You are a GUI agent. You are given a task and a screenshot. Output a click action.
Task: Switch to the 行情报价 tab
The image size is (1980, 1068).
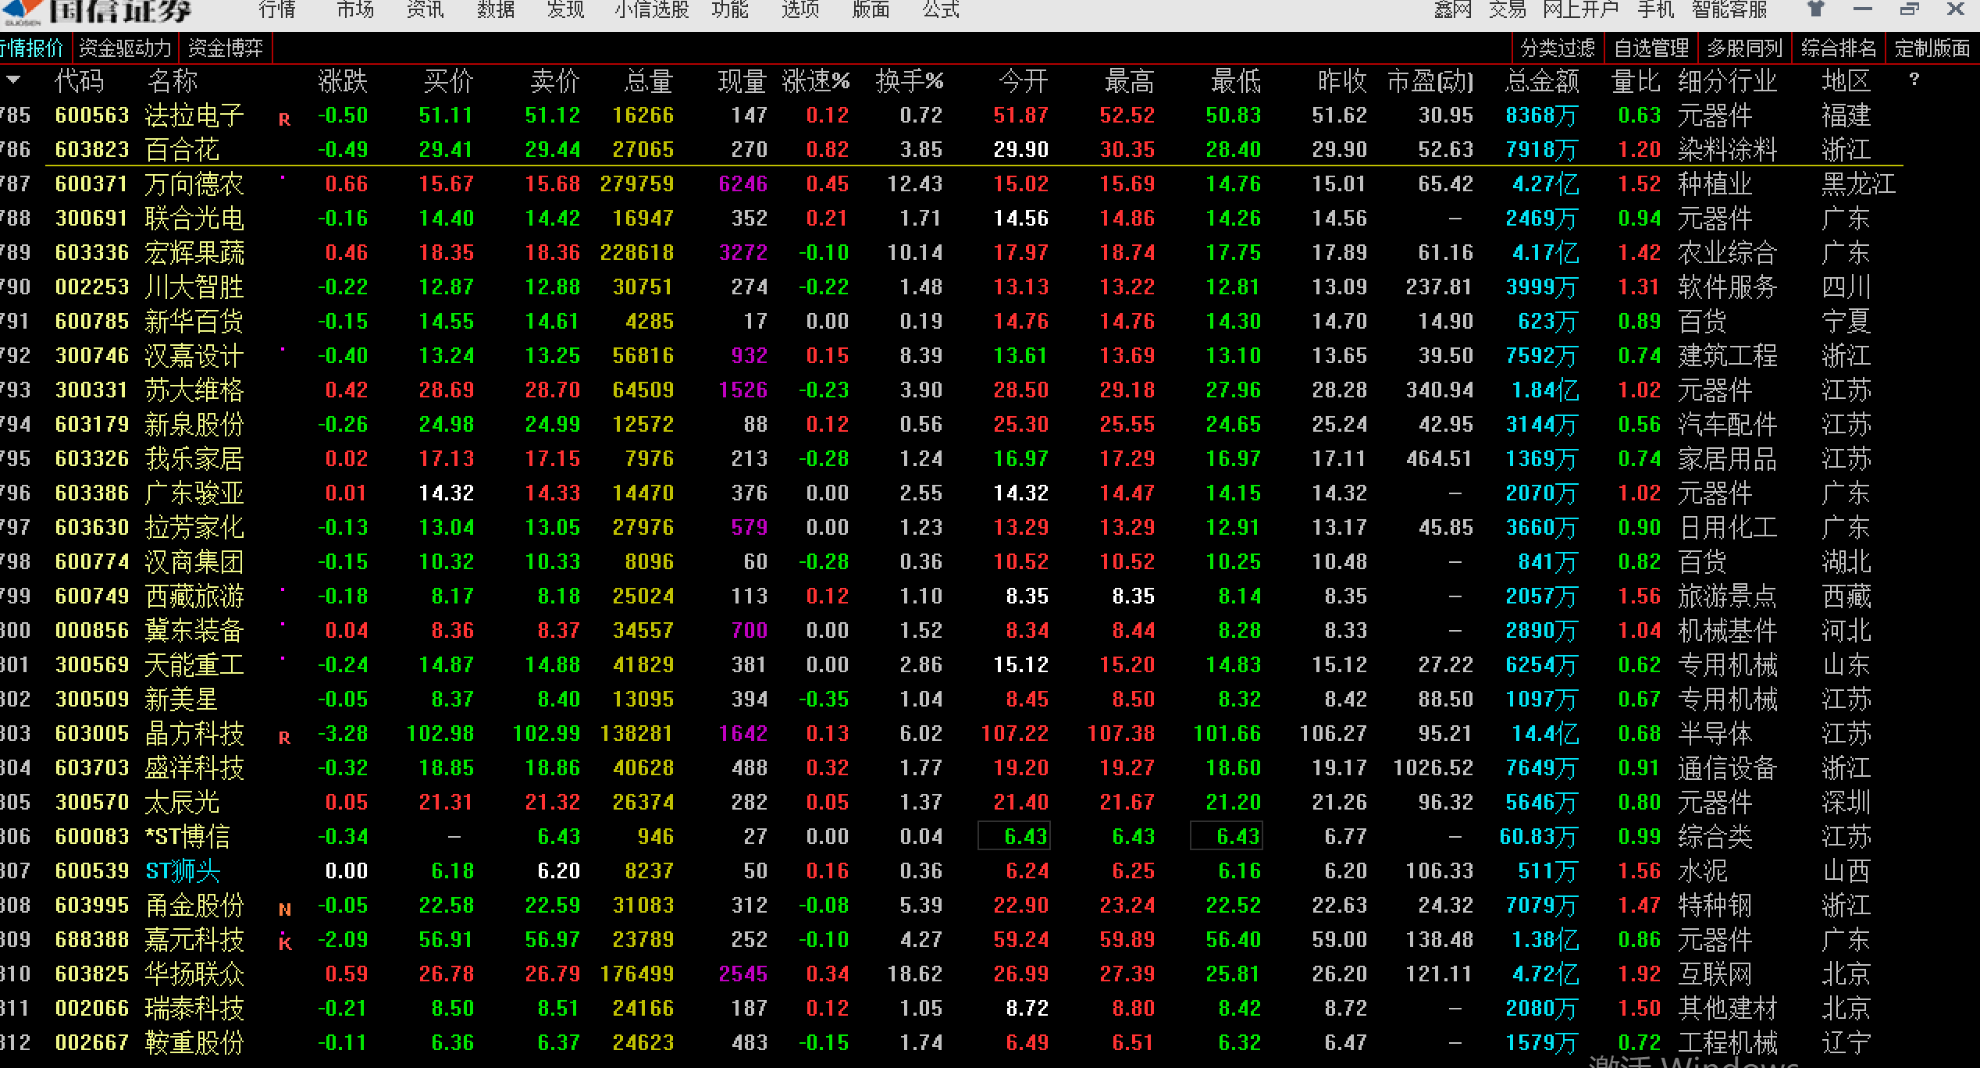31,48
